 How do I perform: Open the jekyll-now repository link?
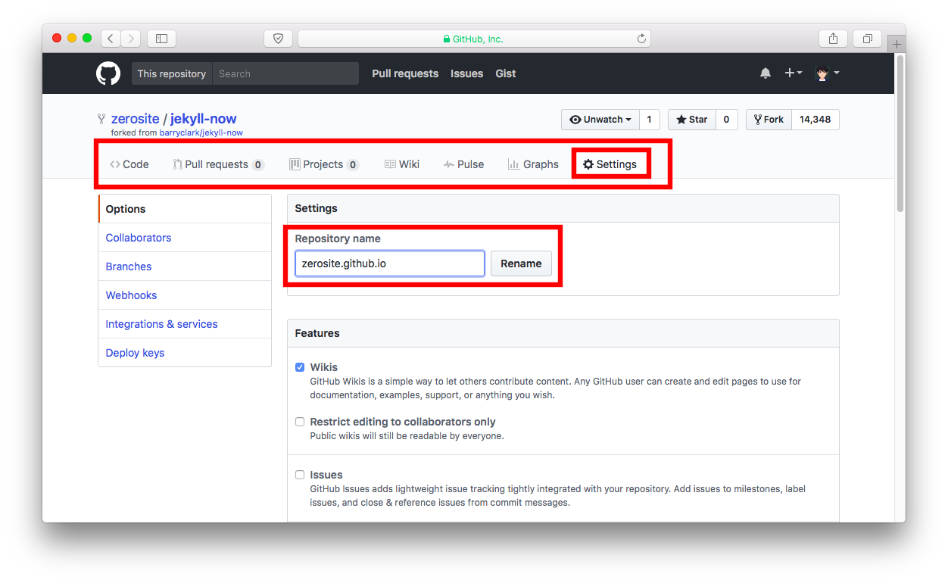tap(204, 119)
